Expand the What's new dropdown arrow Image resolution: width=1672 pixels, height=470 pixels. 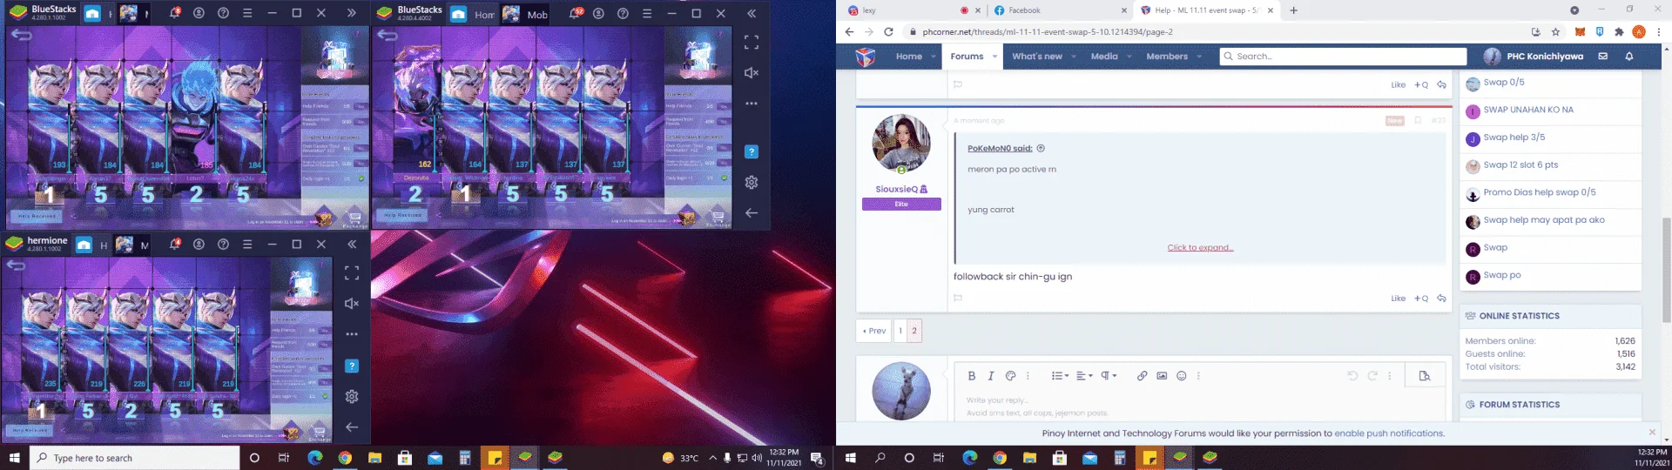pos(1074,57)
